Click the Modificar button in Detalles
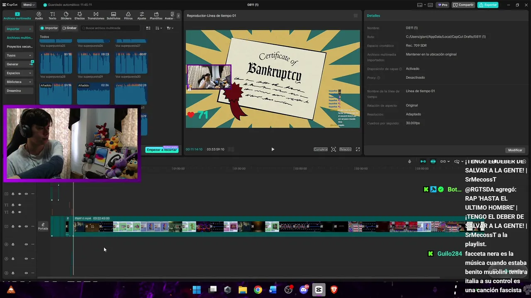Image resolution: width=531 pixels, height=298 pixels. (x=515, y=150)
